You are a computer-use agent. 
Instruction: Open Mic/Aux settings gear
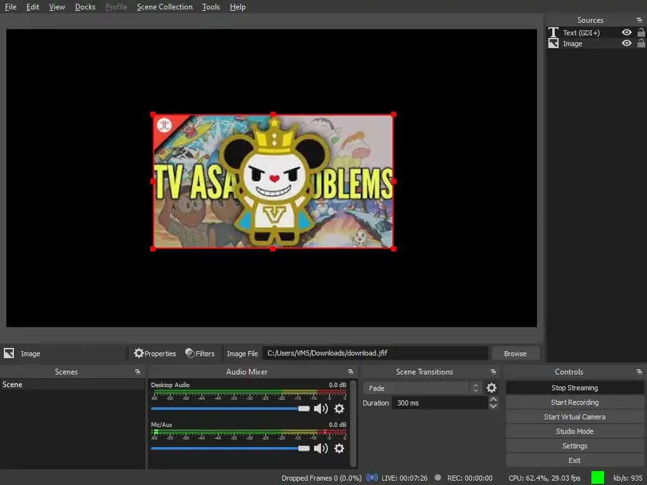339,448
